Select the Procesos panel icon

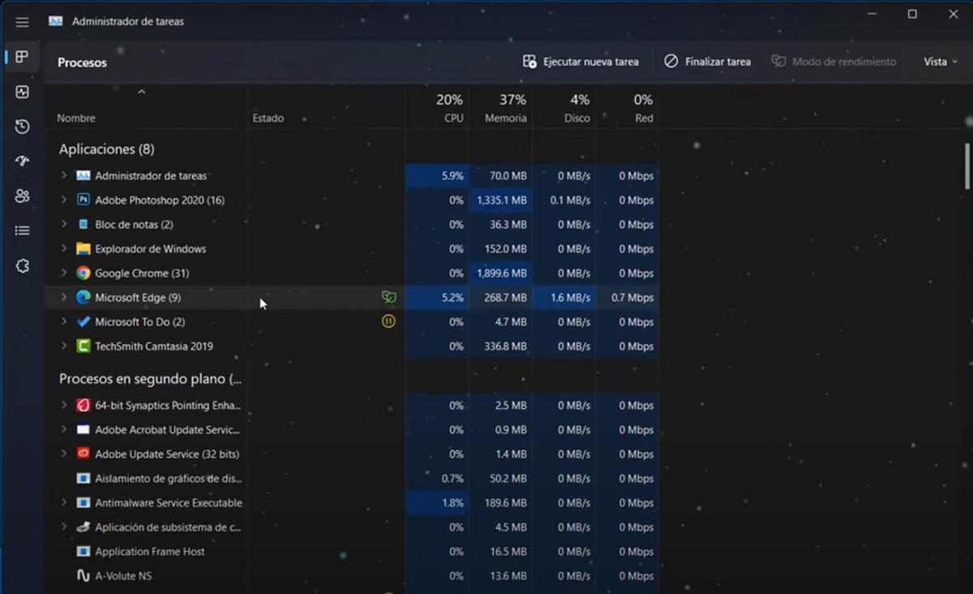pyautogui.click(x=22, y=57)
